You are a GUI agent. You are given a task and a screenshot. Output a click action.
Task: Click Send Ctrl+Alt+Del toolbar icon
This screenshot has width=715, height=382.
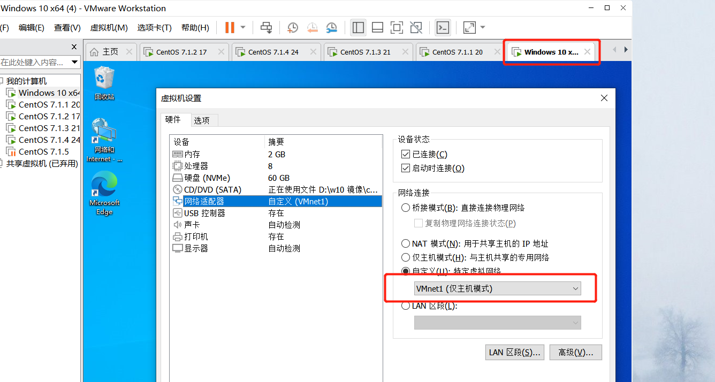click(266, 27)
